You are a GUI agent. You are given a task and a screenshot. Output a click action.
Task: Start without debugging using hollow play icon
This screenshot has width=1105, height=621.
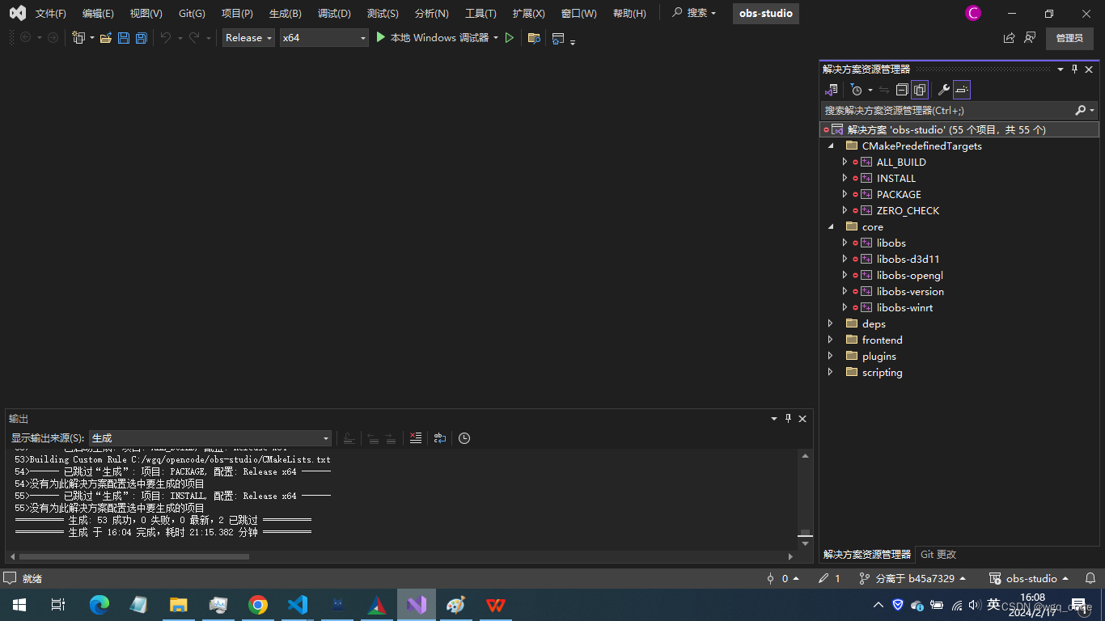pyautogui.click(x=510, y=38)
